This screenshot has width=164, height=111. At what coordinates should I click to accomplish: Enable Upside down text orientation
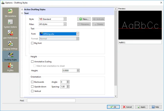[32, 87]
